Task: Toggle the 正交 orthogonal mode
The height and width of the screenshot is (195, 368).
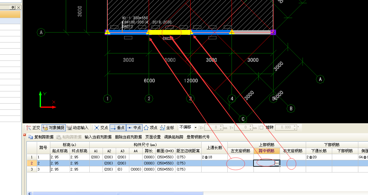Action: (33, 127)
